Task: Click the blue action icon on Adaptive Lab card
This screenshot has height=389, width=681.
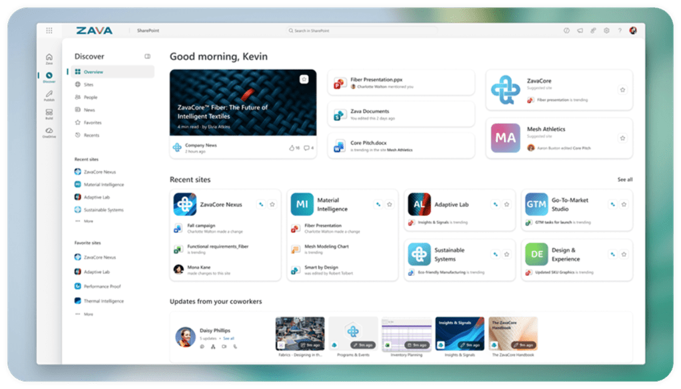Action: [495, 204]
